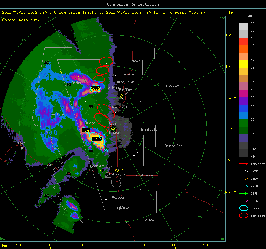Image resolution: width=266 pixels, height=249 pixels.
Task: Pick the yellow 54 dBZ color swatch
Action: pos(244,64)
